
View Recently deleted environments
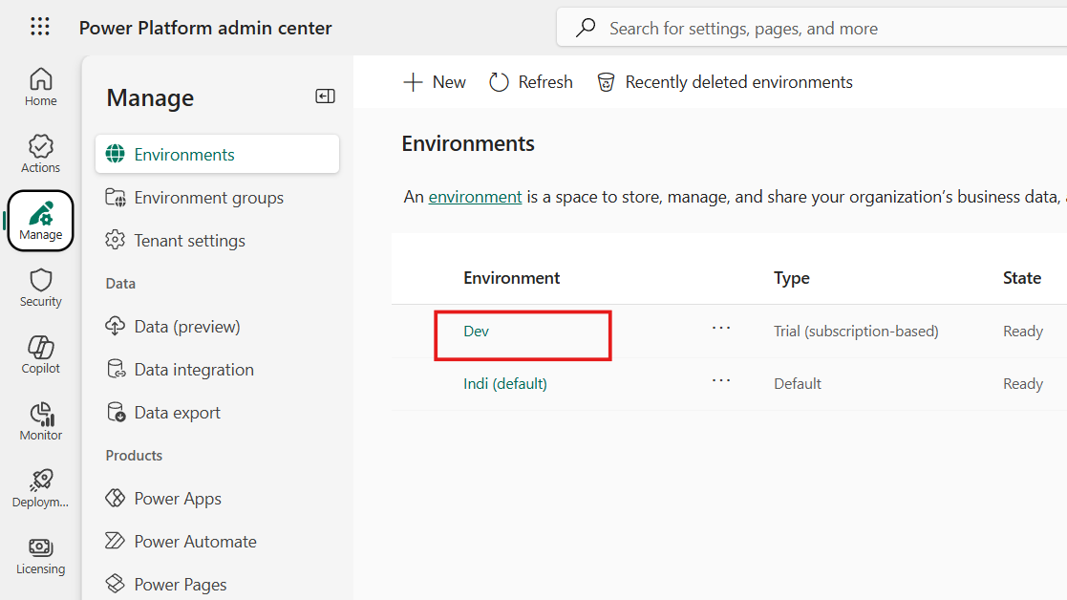tap(725, 82)
